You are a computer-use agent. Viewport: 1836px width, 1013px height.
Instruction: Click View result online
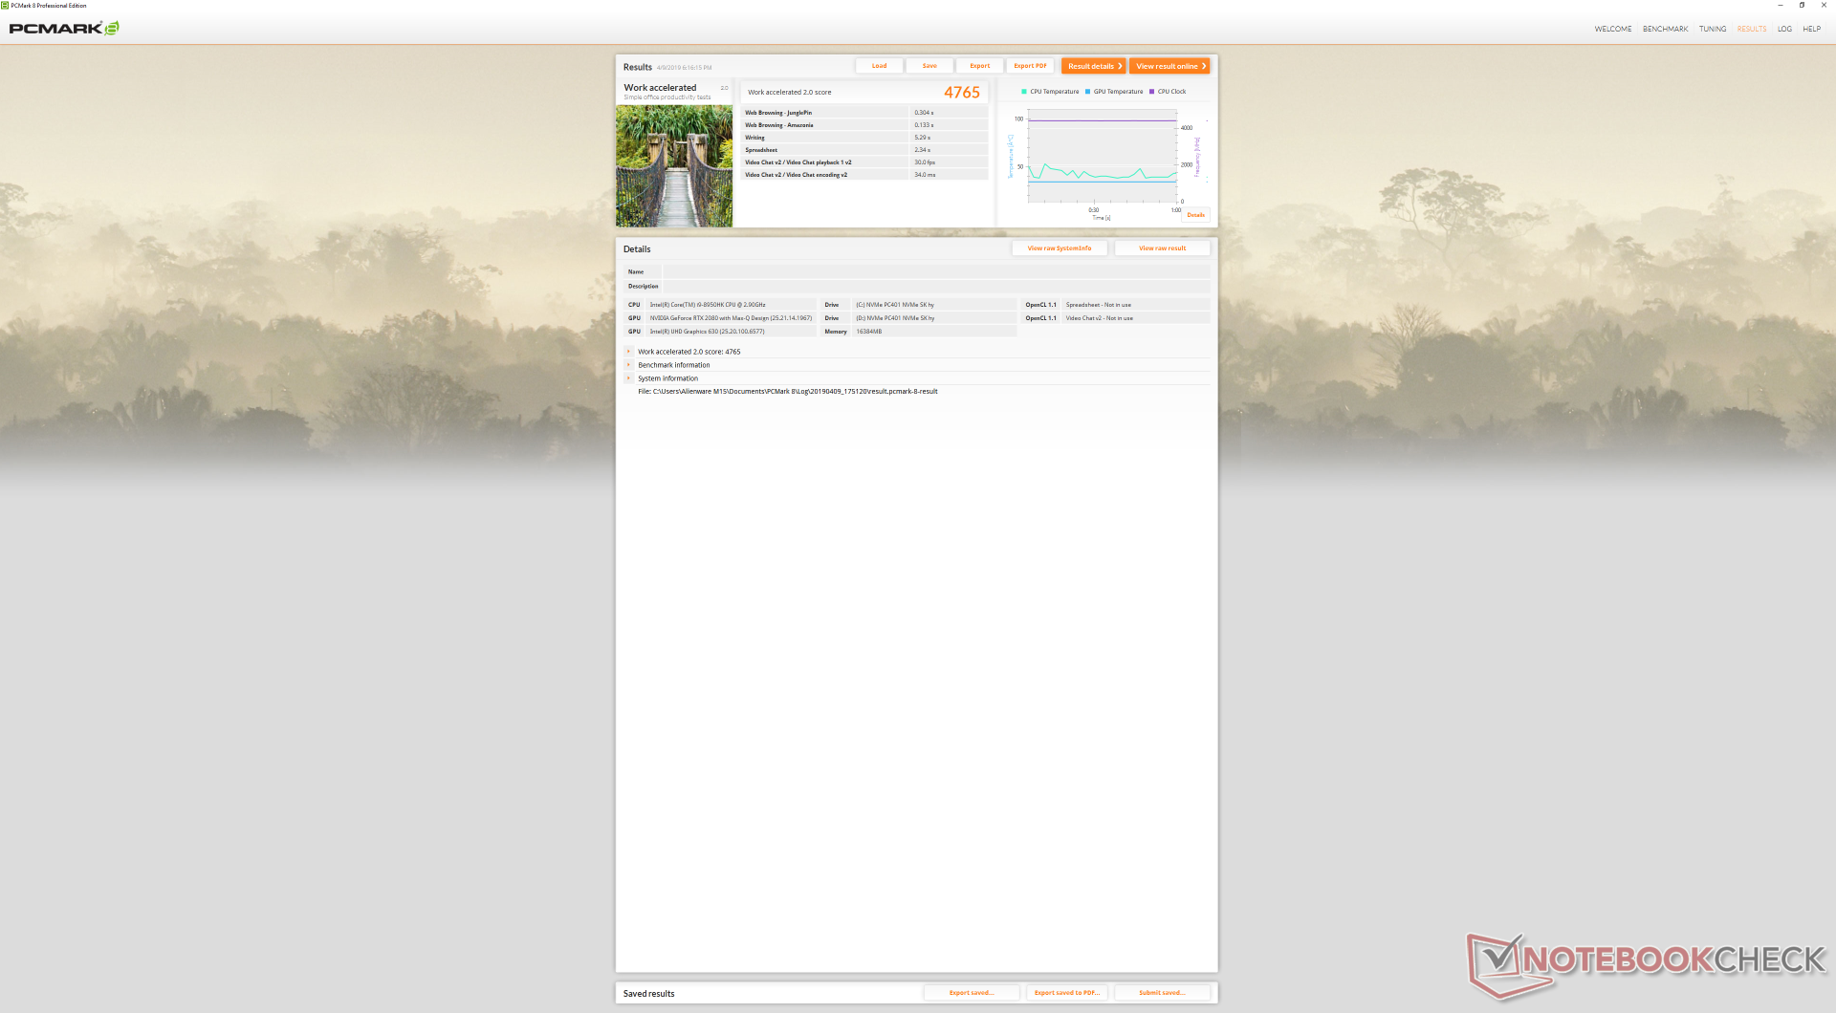click(1169, 66)
